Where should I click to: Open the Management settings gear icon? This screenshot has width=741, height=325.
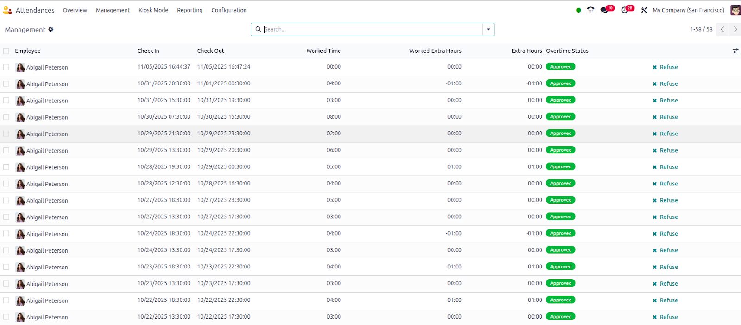point(51,29)
